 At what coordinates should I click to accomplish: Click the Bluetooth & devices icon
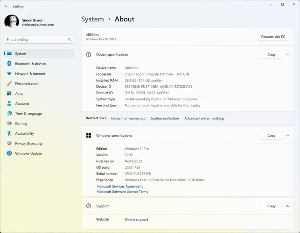coord(9,64)
